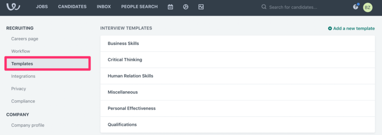382x135 pixels.
Task: Open Workflow settings in sidebar
Action: tap(21, 51)
